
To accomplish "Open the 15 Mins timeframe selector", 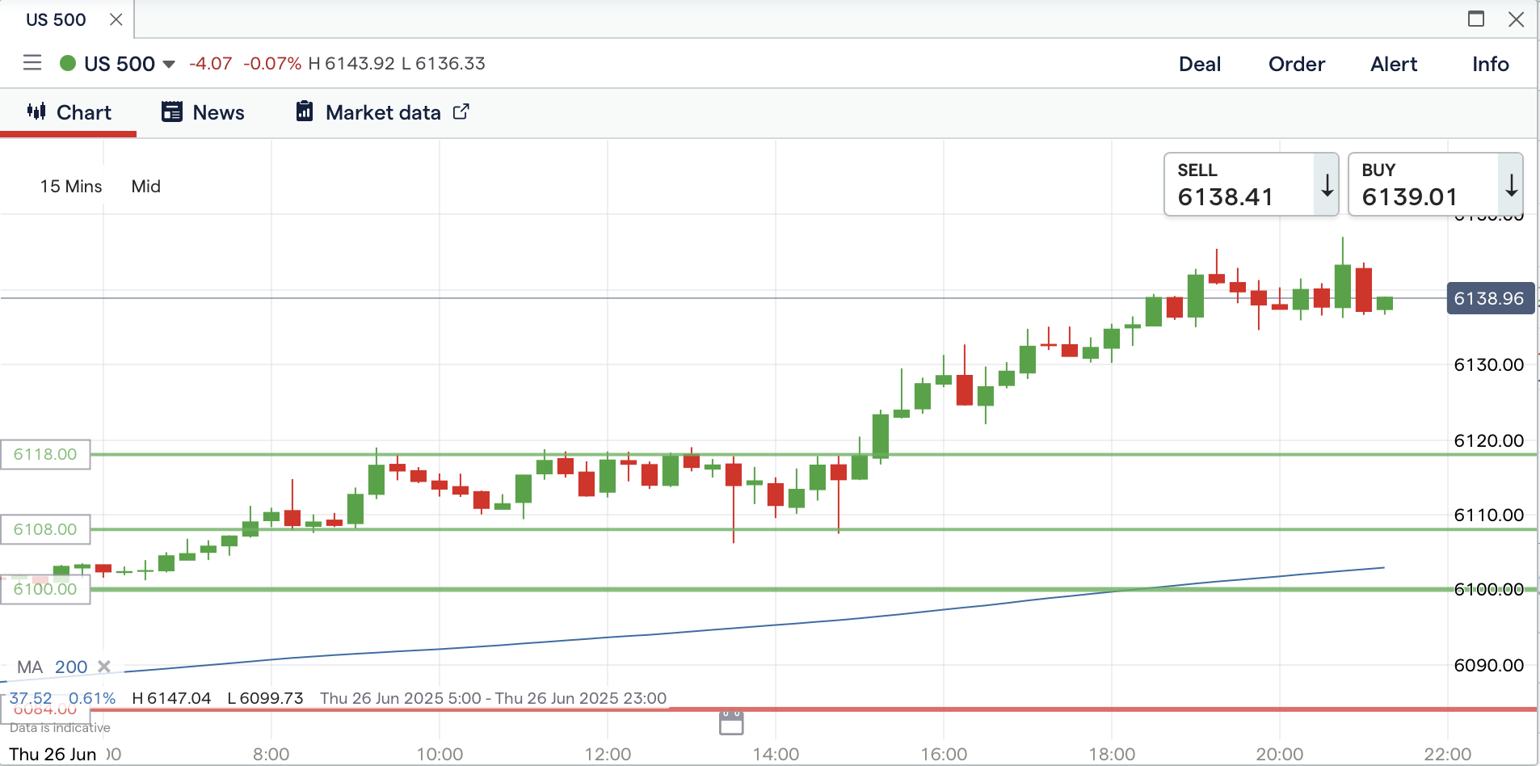I will point(71,187).
